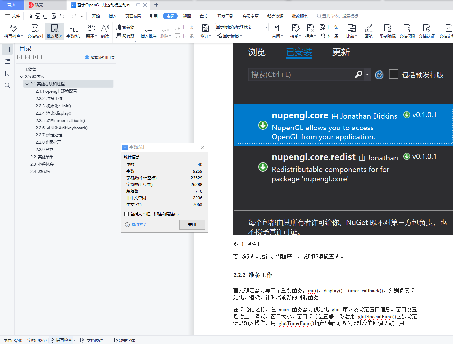453x344 pixels.
Task: Open the 页面布局 ribbon tab
Action: 133,16
